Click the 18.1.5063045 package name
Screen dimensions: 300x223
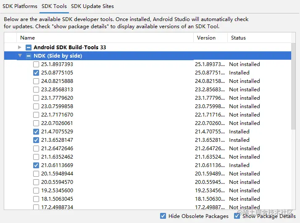(x=57, y=199)
